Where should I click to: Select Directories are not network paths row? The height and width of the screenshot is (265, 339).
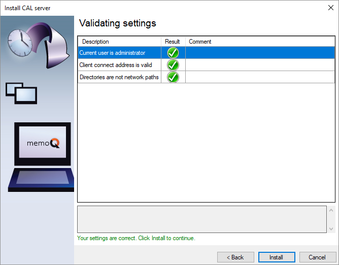coord(206,77)
